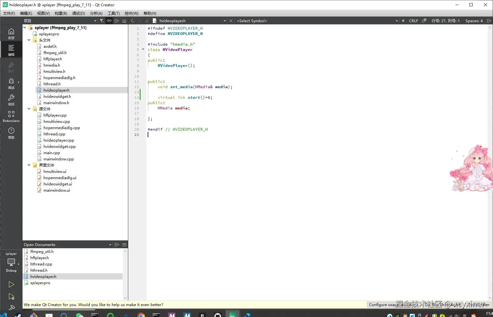Open the 调试(D) menu
The width and height of the screenshot is (493, 317).
[79, 13]
